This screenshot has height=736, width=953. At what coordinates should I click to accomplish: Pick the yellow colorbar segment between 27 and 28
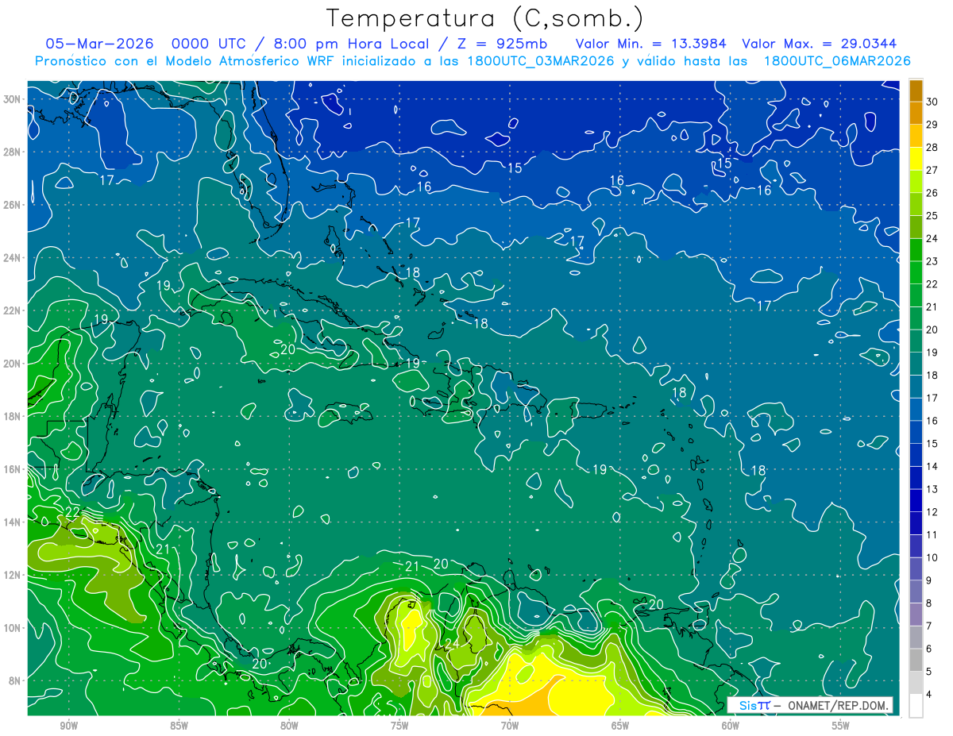pyautogui.click(x=916, y=158)
